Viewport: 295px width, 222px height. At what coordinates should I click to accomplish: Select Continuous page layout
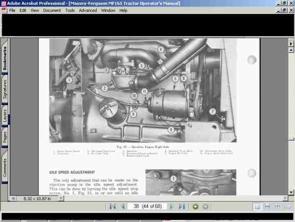(x=268, y=206)
